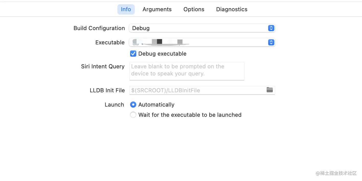Click the folder icon for LLDB Init File
This screenshot has width=362, height=181.
[x=270, y=90]
